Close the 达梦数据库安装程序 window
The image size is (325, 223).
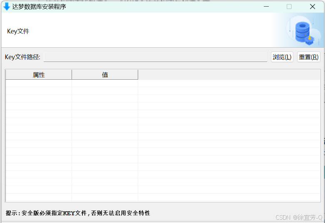[x=313, y=7]
